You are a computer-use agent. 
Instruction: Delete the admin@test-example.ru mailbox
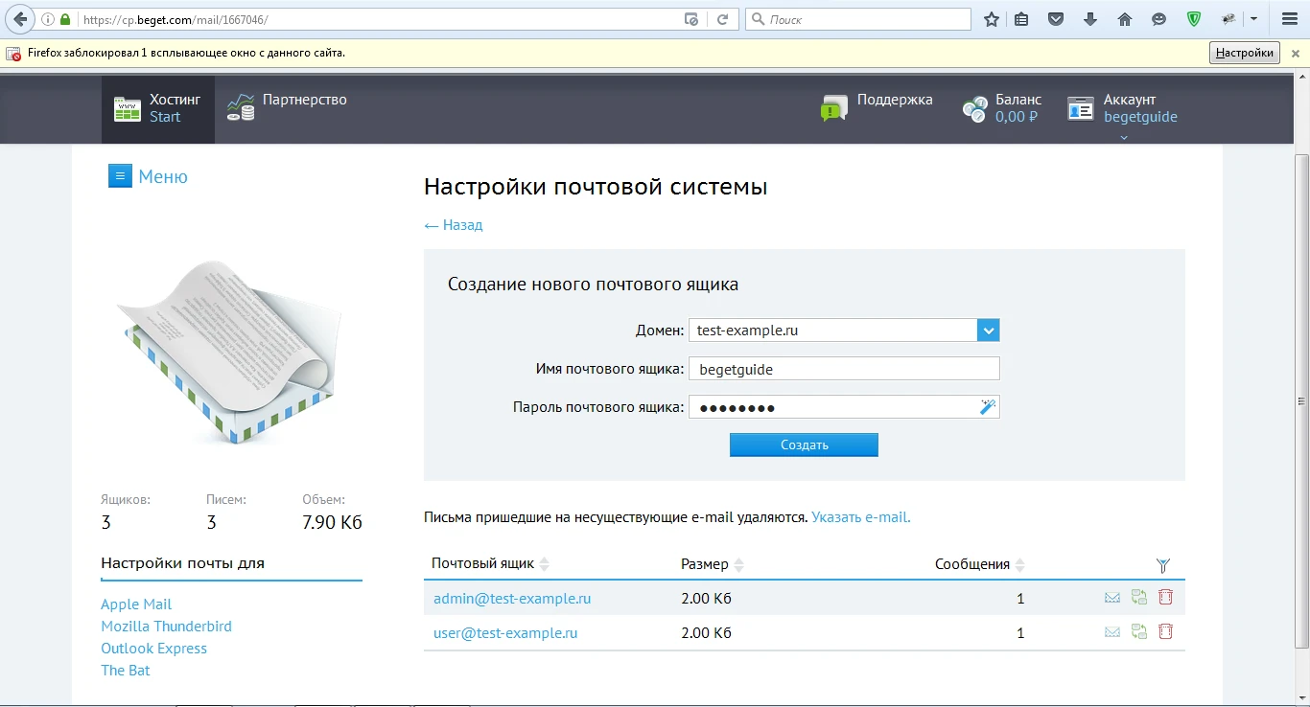(1165, 597)
